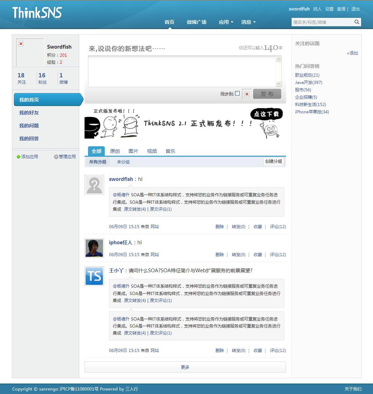Switch to the 音乐 tab
The height and width of the screenshot is (394, 373).
(170, 151)
